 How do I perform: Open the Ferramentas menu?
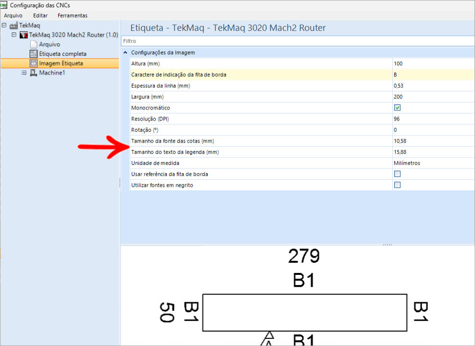coord(73,15)
